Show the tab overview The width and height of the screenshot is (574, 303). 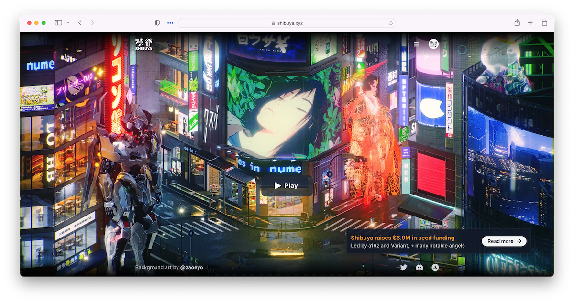pyautogui.click(x=544, y=23)
